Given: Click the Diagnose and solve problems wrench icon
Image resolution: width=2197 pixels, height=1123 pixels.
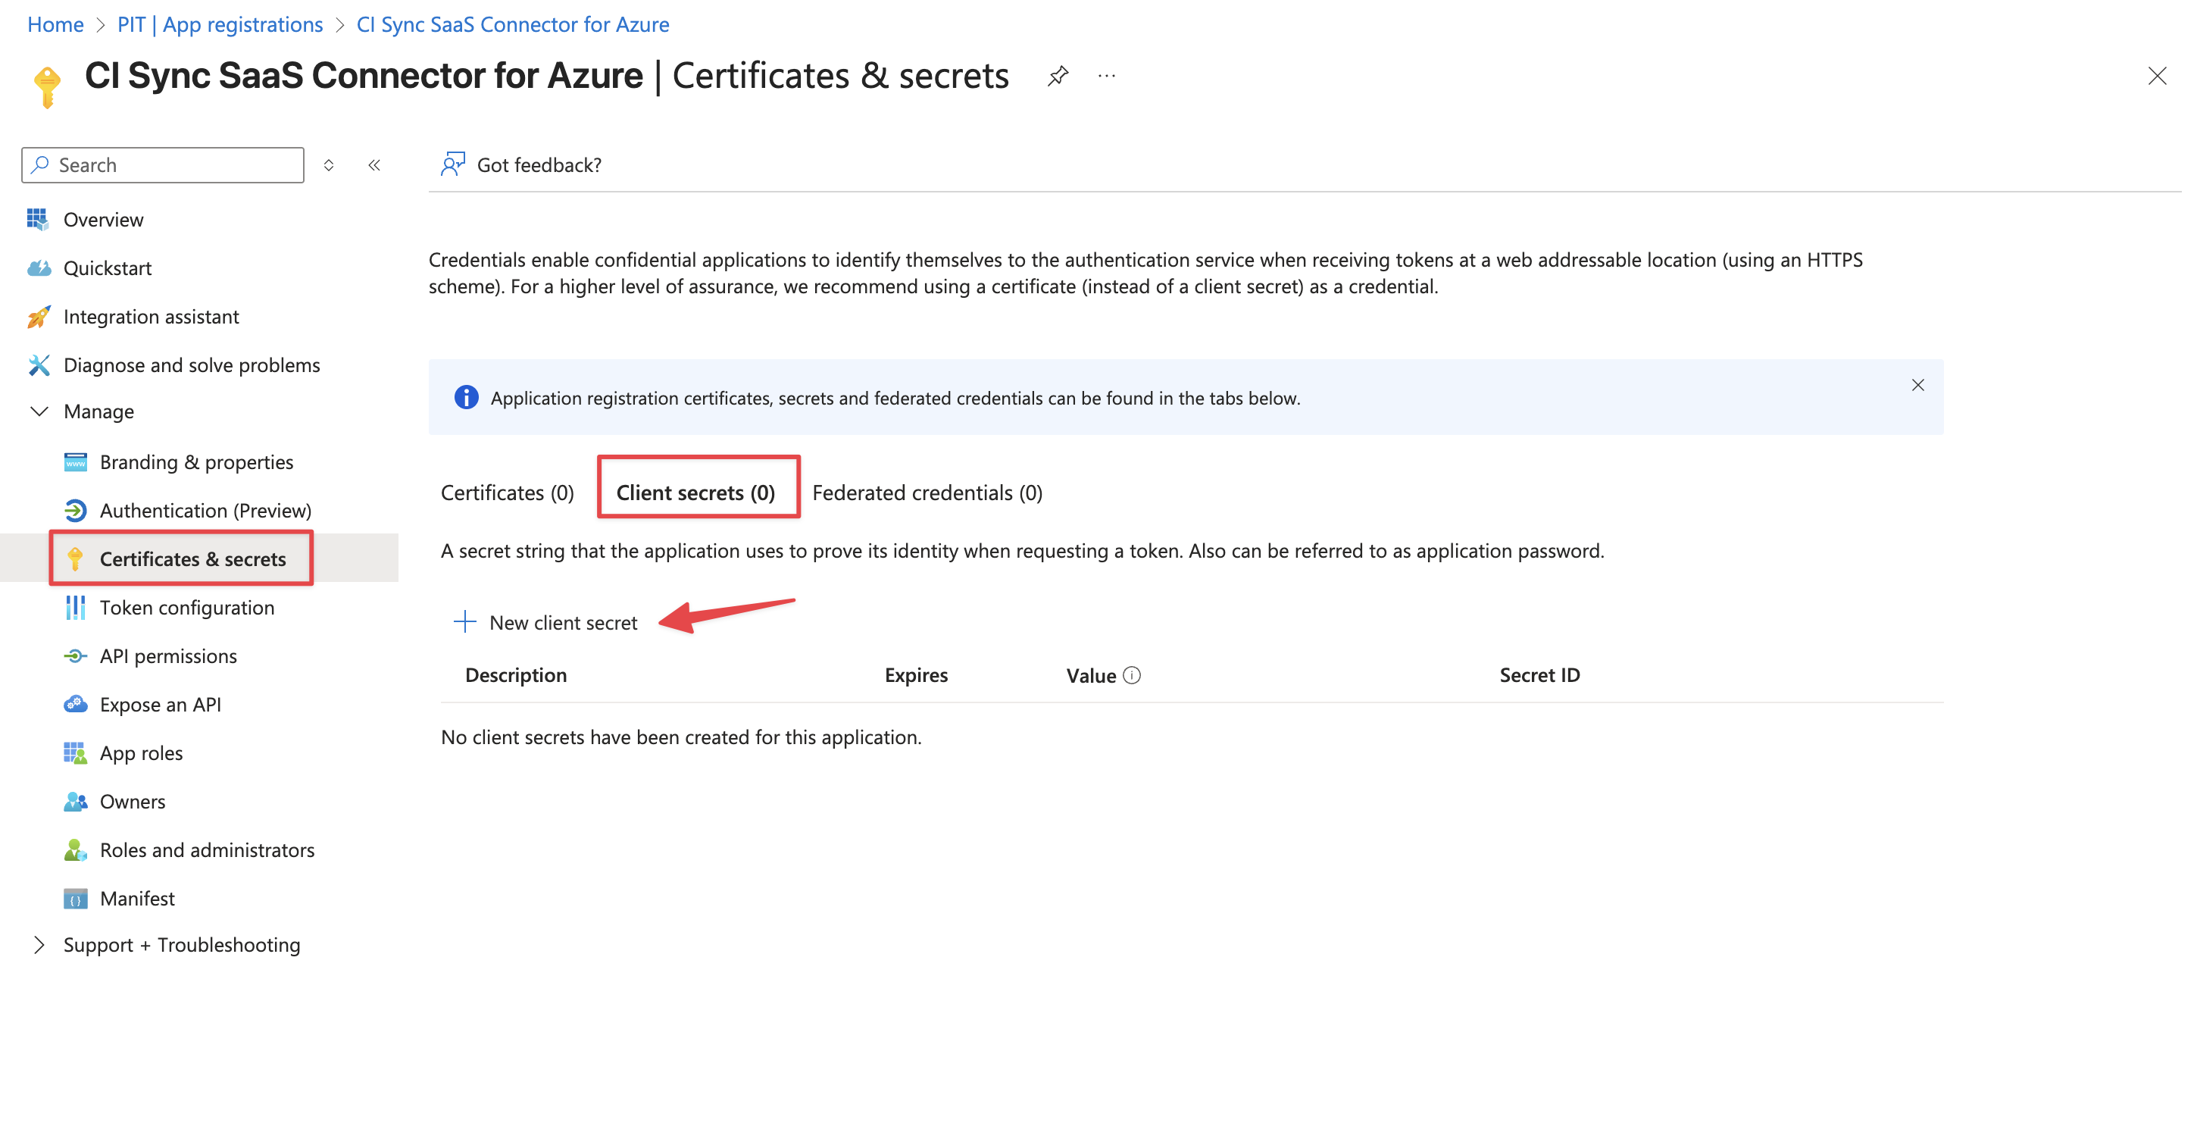Looking at the screenshot, I should coord(39,365).
